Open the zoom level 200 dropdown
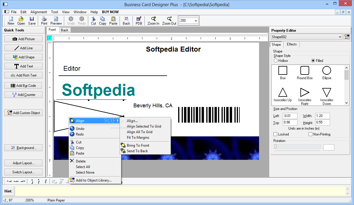This screenshot has width=354, height=205. tap(196, 21)
